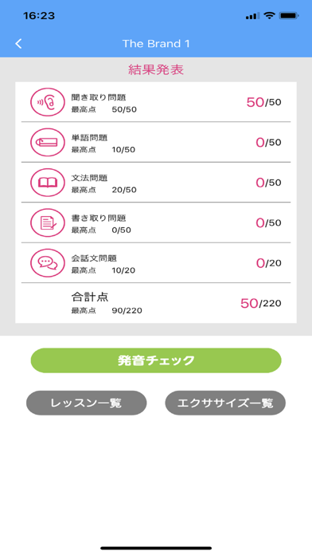Check the cellular signal bars icon

[252, 16]
